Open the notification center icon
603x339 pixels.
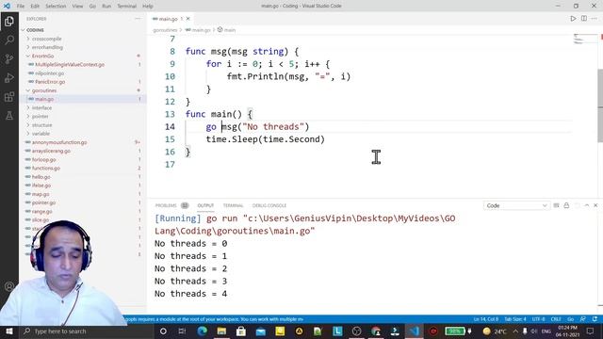coord(591,331)
